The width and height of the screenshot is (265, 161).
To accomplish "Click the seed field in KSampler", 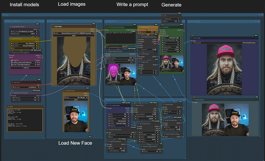I will point(171,38).
